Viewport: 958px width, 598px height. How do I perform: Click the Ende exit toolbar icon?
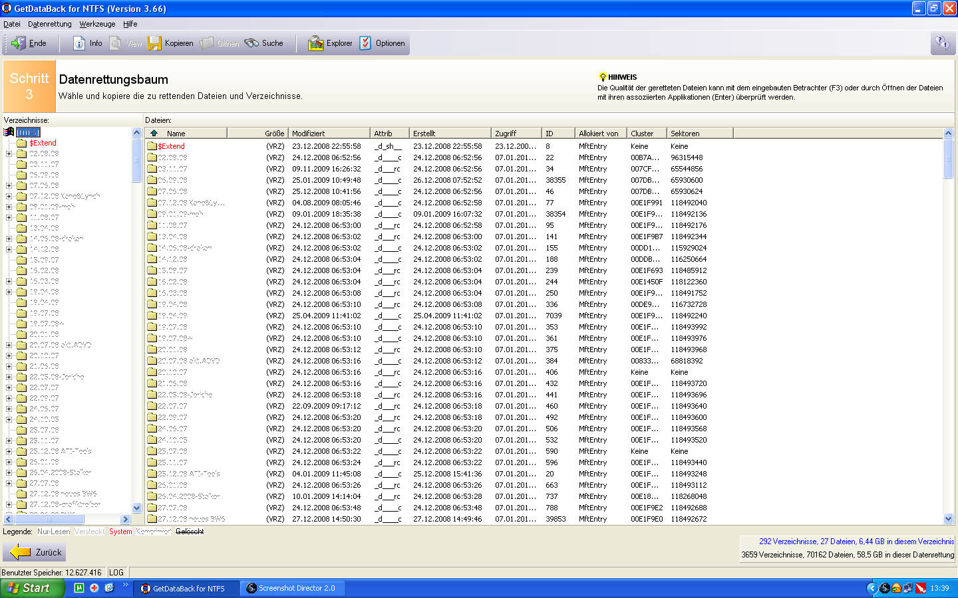point(18,43)
